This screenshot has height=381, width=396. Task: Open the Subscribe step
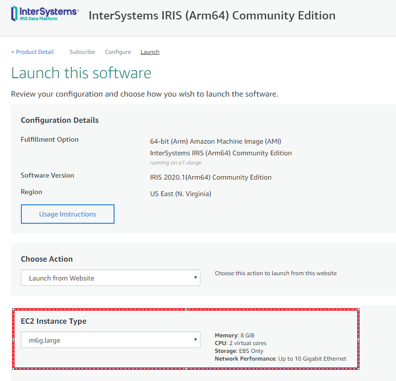click(82, 52)
